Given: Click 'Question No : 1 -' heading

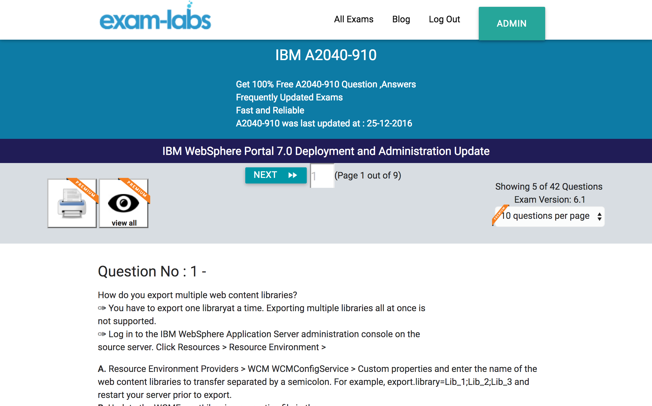Looking at the screenshot, I should [x=152, y=271].
